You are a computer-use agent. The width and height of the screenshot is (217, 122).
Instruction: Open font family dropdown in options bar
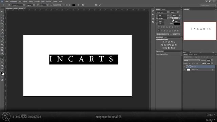coord(24,5)
